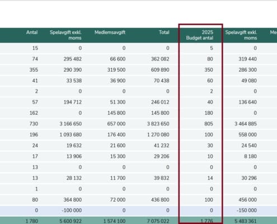Click the value 319 500
Image resolution: width=277 pixels, height=224 pixels.
(x=116, y=70)
